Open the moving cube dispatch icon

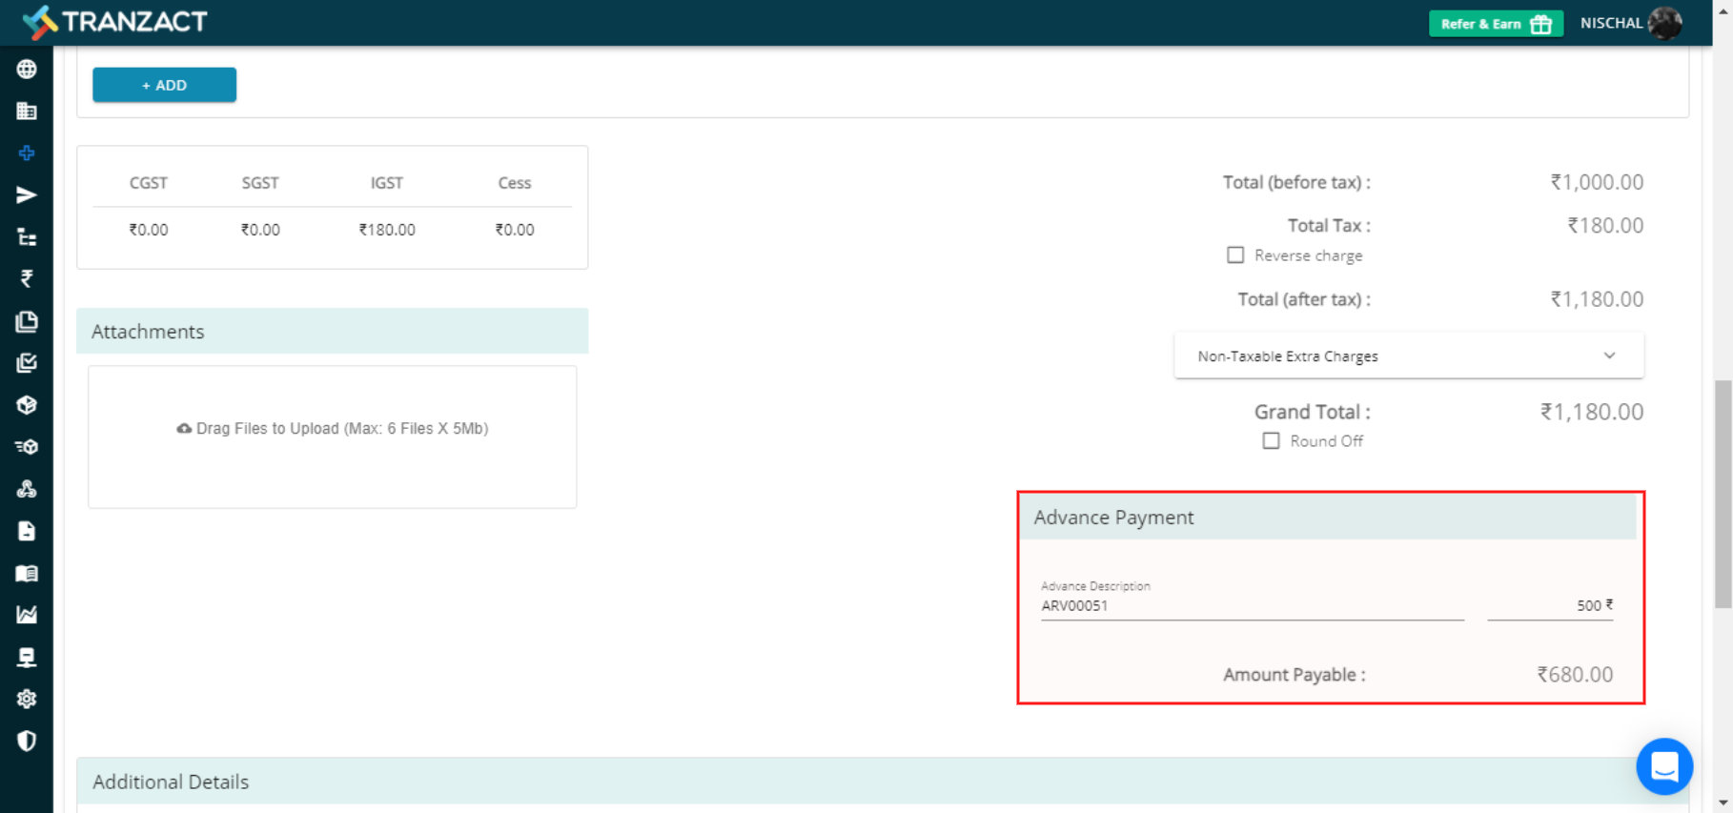(27, 447)
